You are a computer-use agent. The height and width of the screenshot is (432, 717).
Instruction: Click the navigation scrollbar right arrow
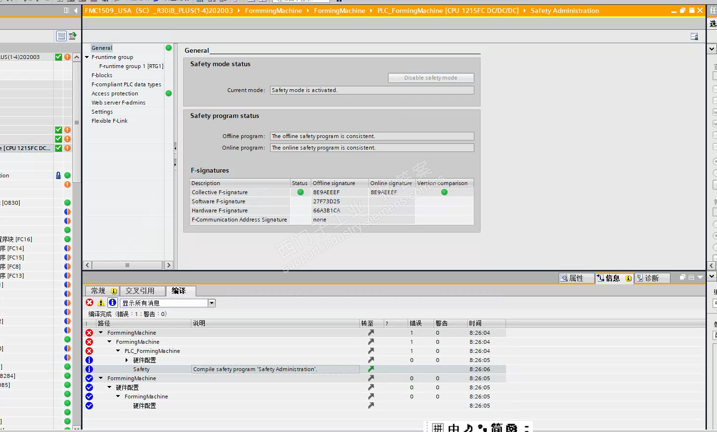click(168, 265)
